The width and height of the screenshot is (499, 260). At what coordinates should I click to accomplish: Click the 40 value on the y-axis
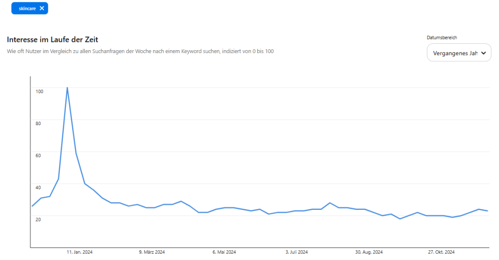tap(38, 187)
